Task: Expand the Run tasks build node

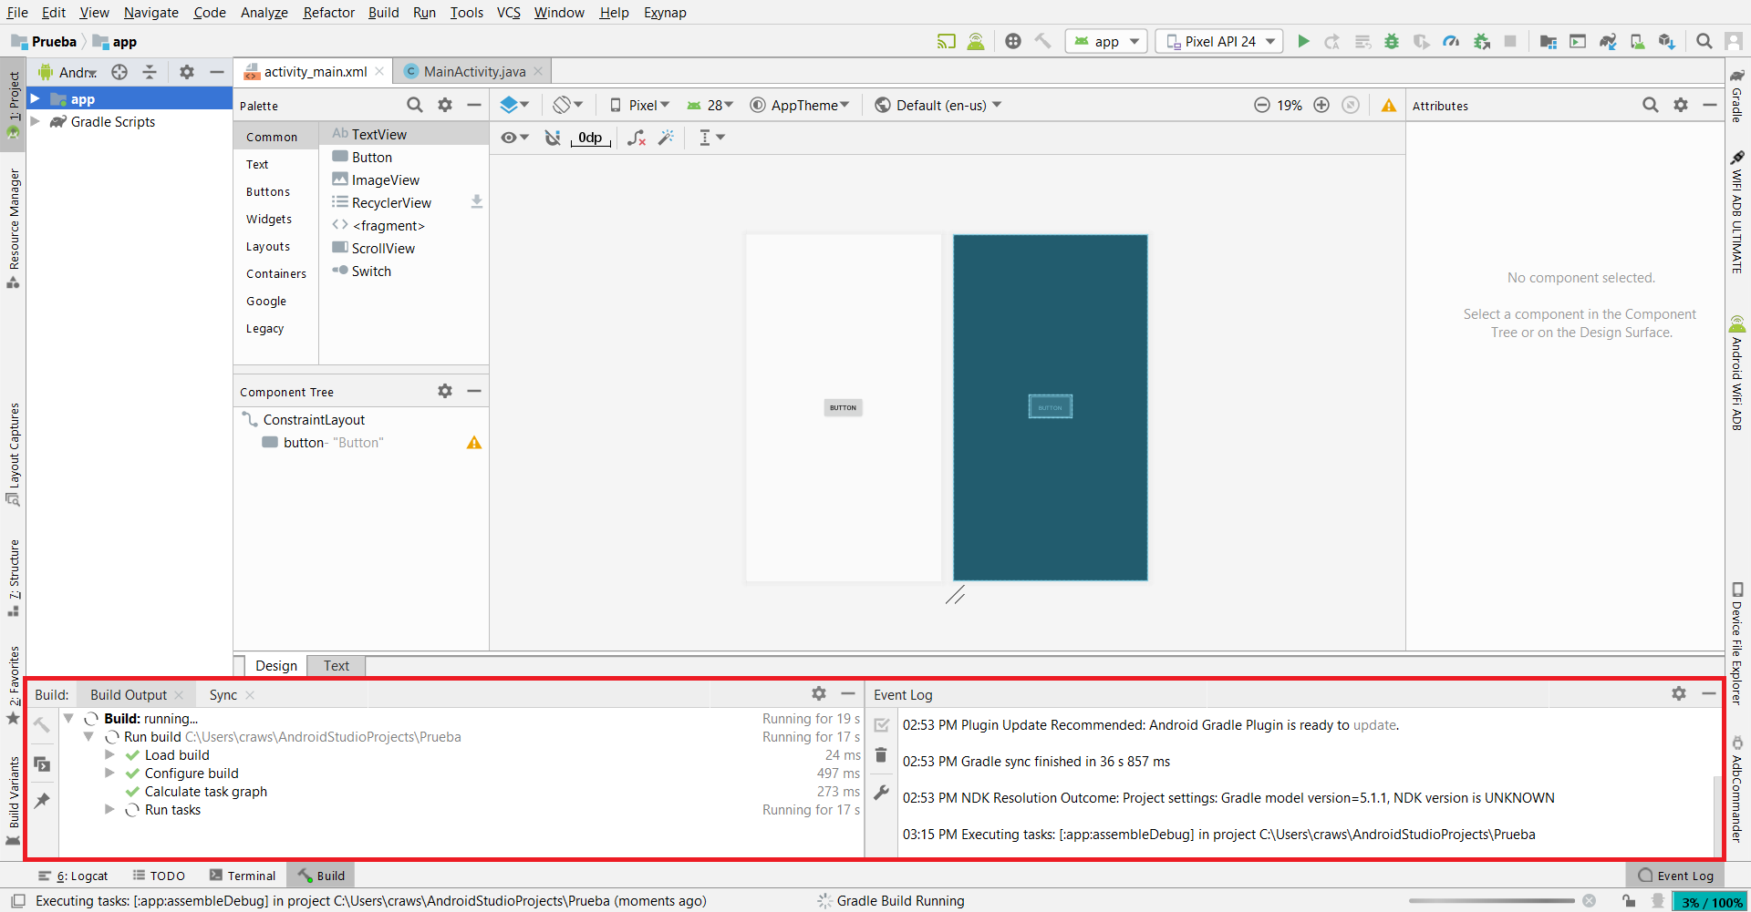Action: [x=109, y=809]
